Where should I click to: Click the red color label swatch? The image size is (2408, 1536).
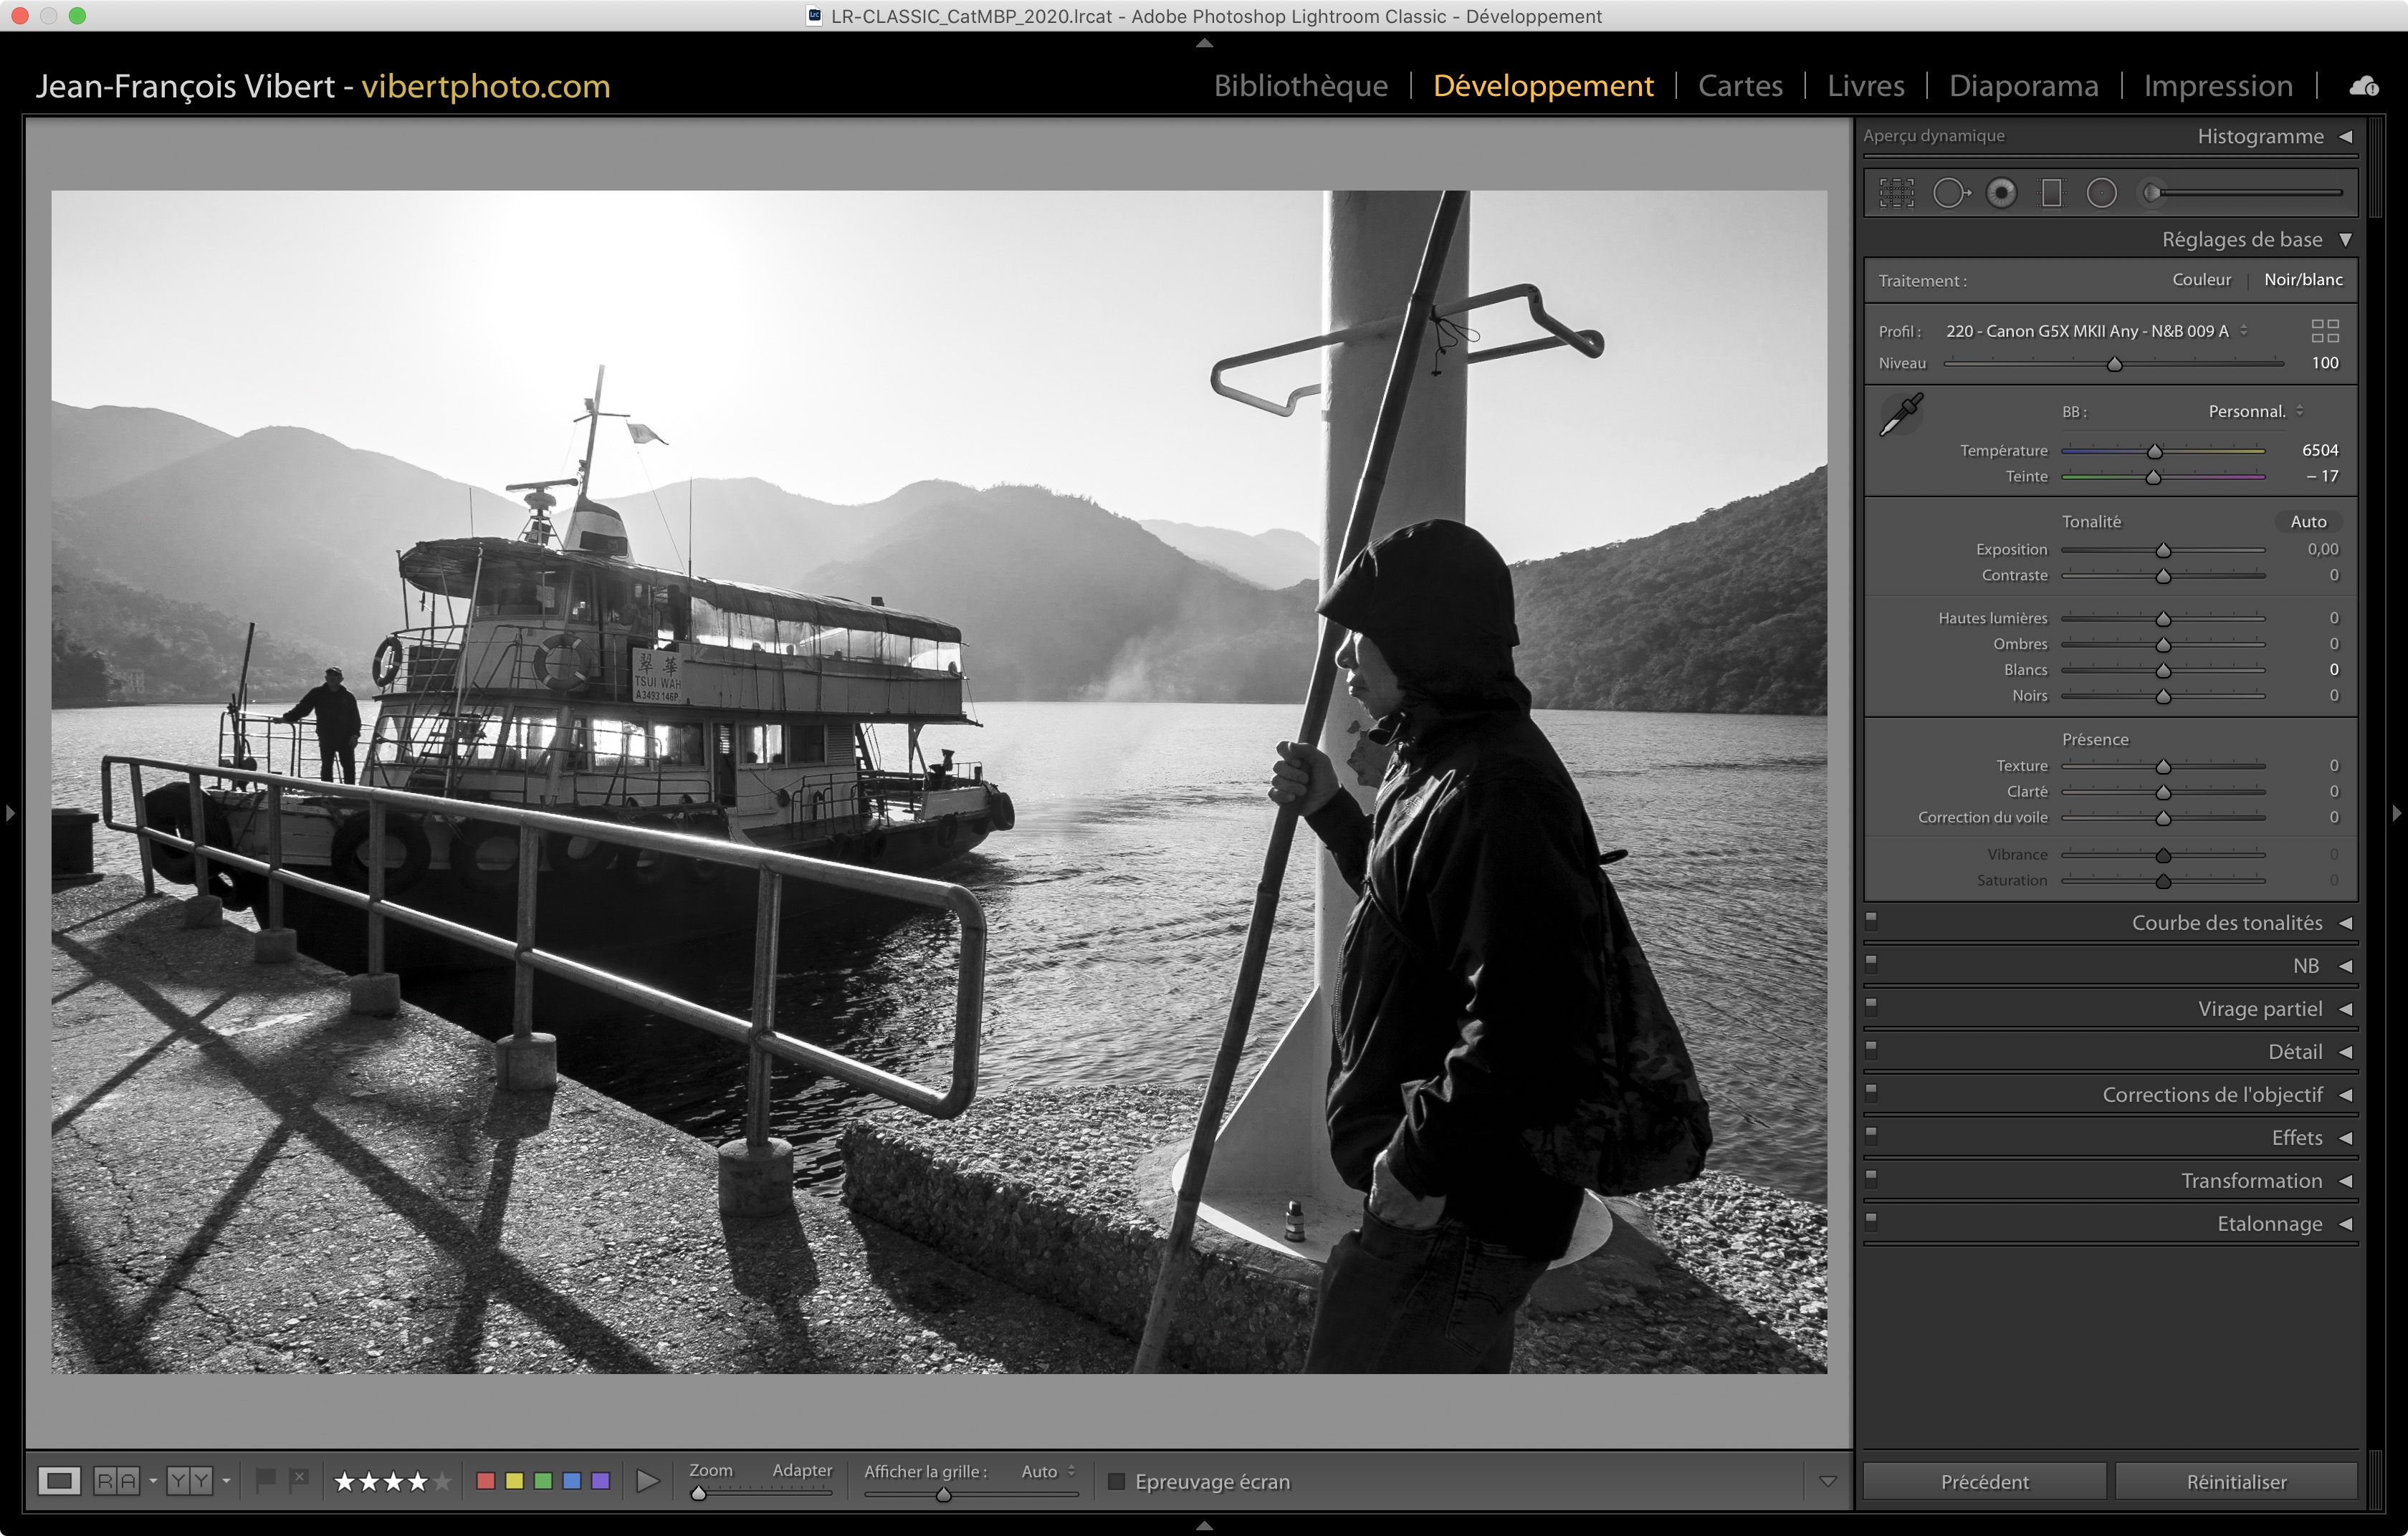(x=486, y=1480)
